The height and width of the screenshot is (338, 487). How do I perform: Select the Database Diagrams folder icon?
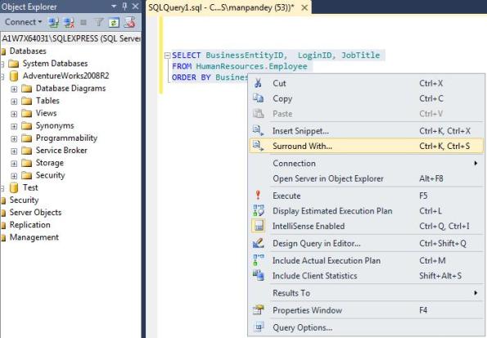point(27,88)
